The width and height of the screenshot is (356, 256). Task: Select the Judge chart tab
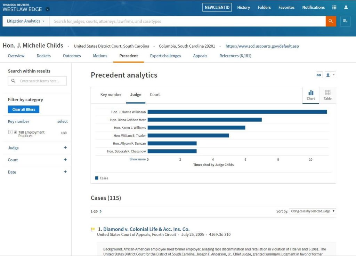(x=136, y=95)
